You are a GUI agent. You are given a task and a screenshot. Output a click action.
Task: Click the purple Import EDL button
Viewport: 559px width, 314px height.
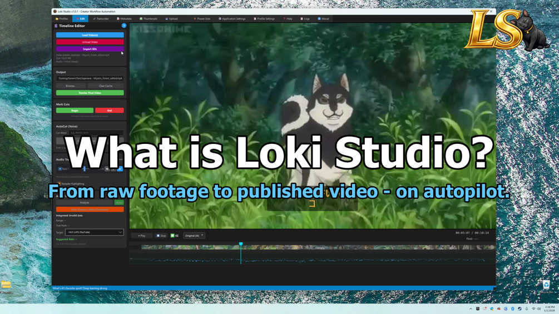(90, 49)
